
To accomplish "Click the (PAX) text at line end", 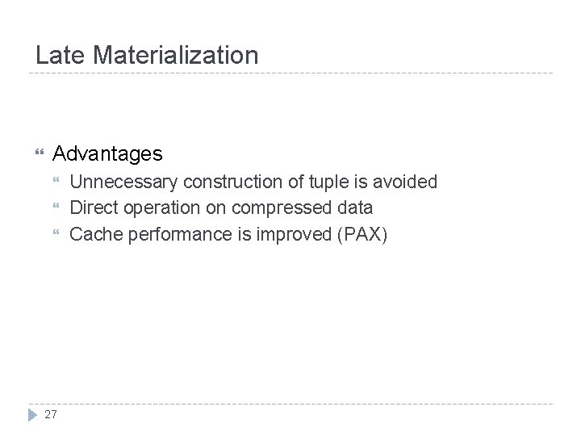I will pyautogui.click(x=362, y=234).
